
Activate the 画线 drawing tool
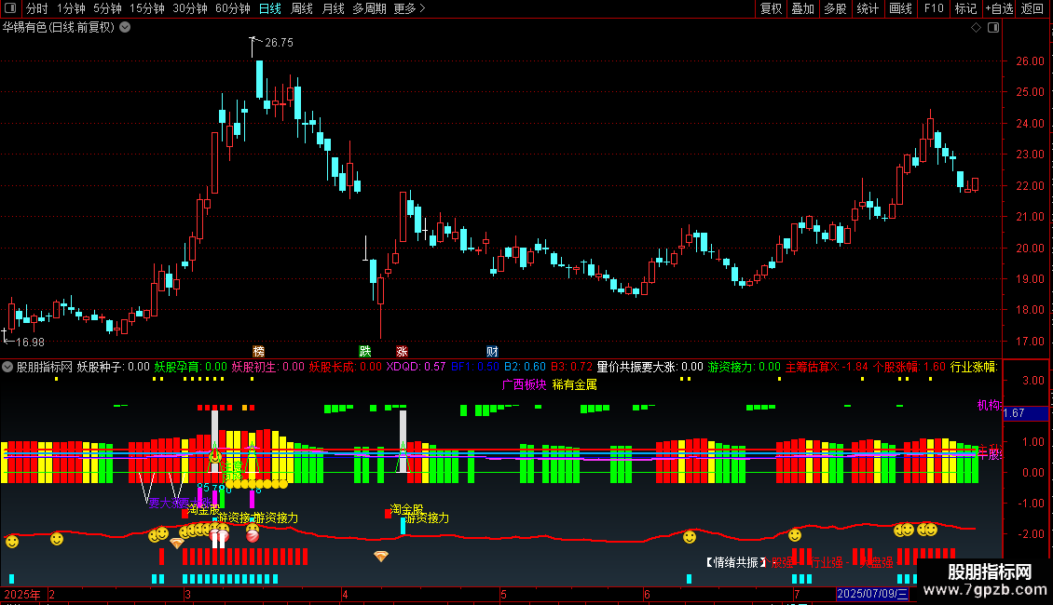pos(900,8)
